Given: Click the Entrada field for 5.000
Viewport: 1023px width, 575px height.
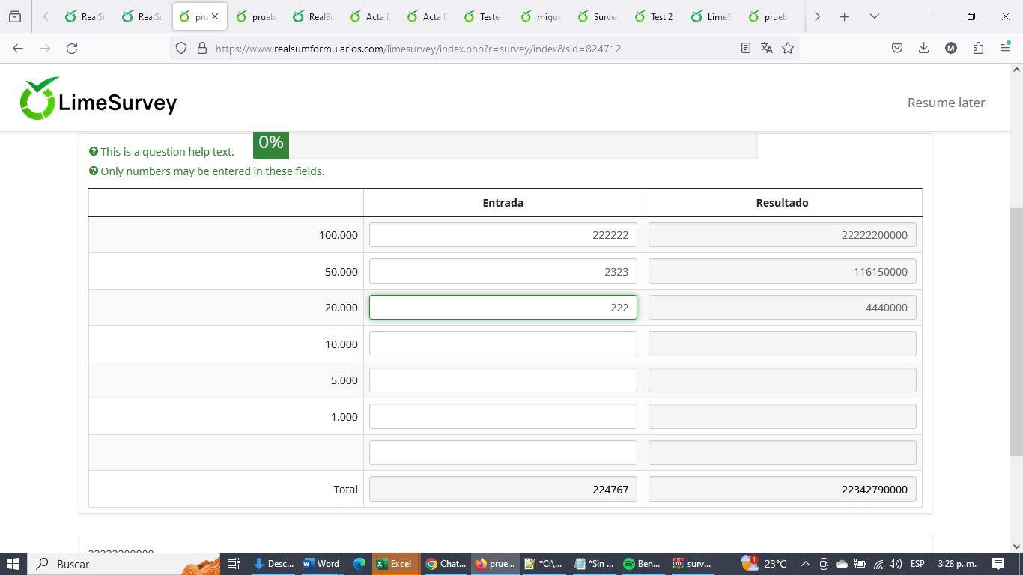Looking at the screenshot, I should pos(503,380).
